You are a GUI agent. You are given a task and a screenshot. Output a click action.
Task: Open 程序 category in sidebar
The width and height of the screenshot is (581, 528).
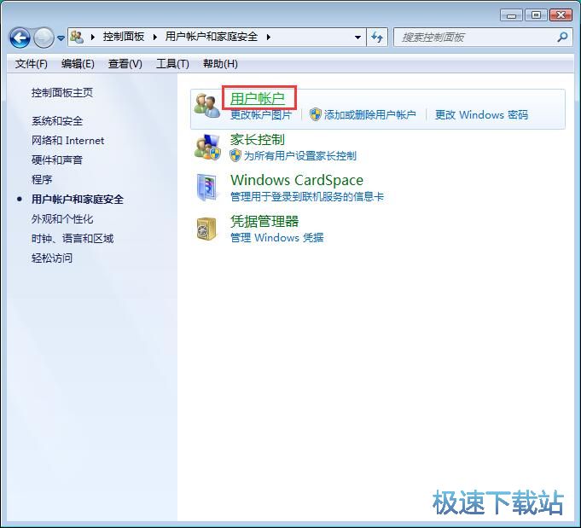[x=42, y=180]
